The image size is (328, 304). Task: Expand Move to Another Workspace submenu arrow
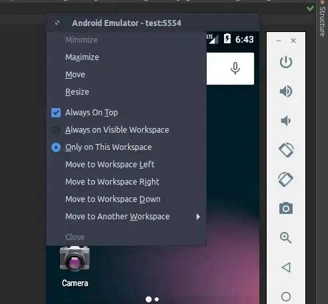(x=198, y=217)
